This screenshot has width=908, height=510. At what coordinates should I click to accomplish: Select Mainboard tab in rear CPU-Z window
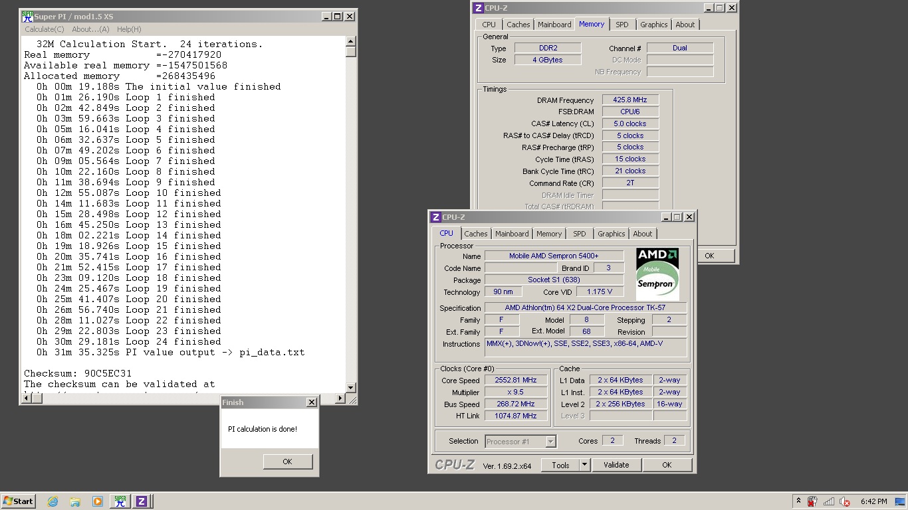coord(554,25)
